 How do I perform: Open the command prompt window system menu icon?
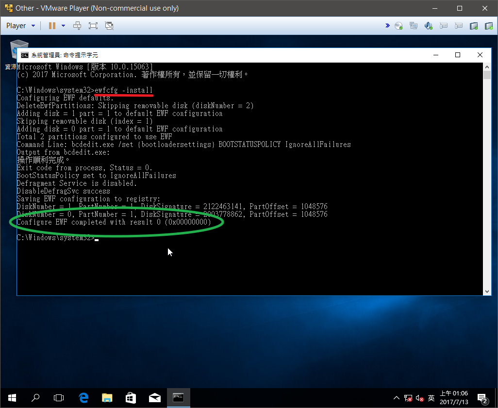pos(24,55)
